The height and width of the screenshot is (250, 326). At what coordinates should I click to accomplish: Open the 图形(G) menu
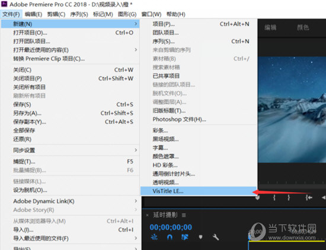point(127,14)
